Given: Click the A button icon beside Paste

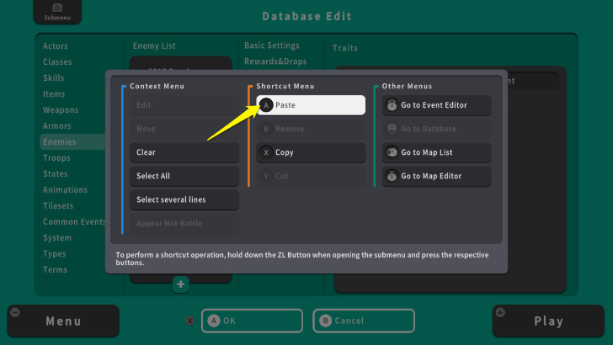Looking at the screenshot, I should [266, 105].
